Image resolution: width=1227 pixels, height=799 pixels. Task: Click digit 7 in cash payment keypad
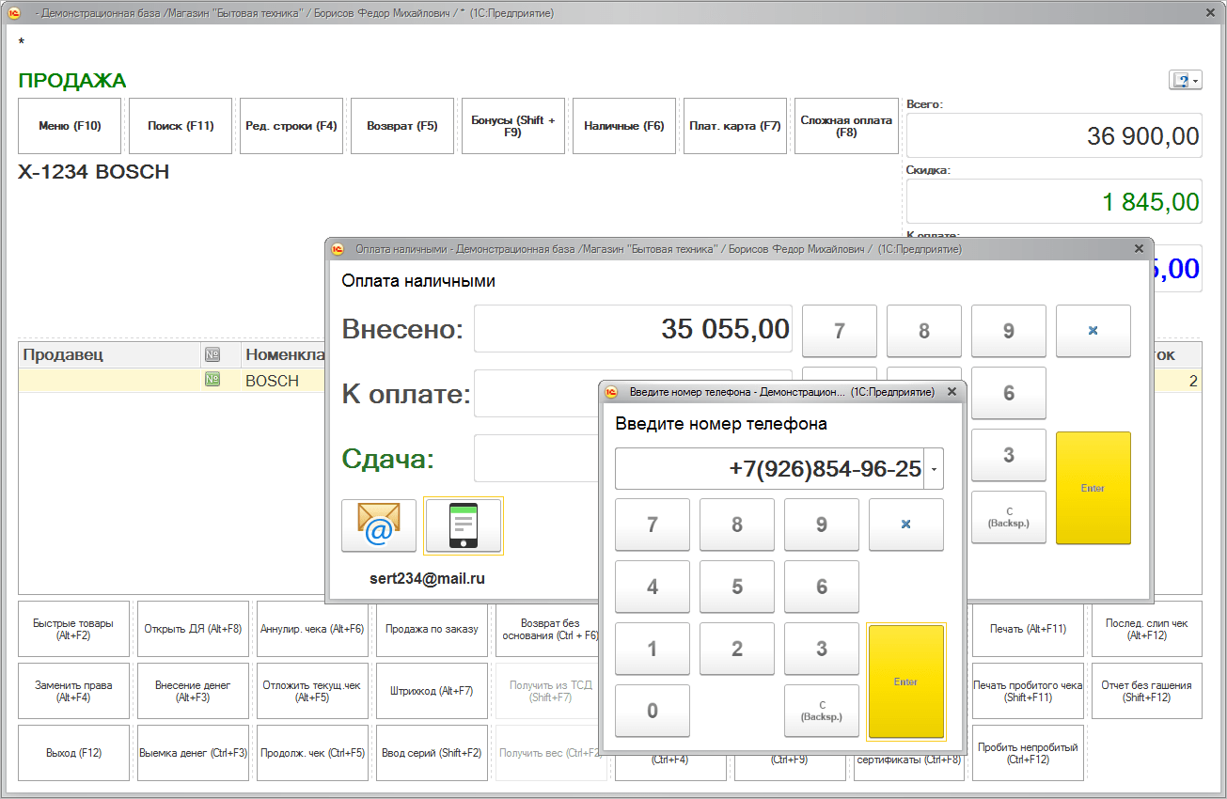click(x=840, y=331)
